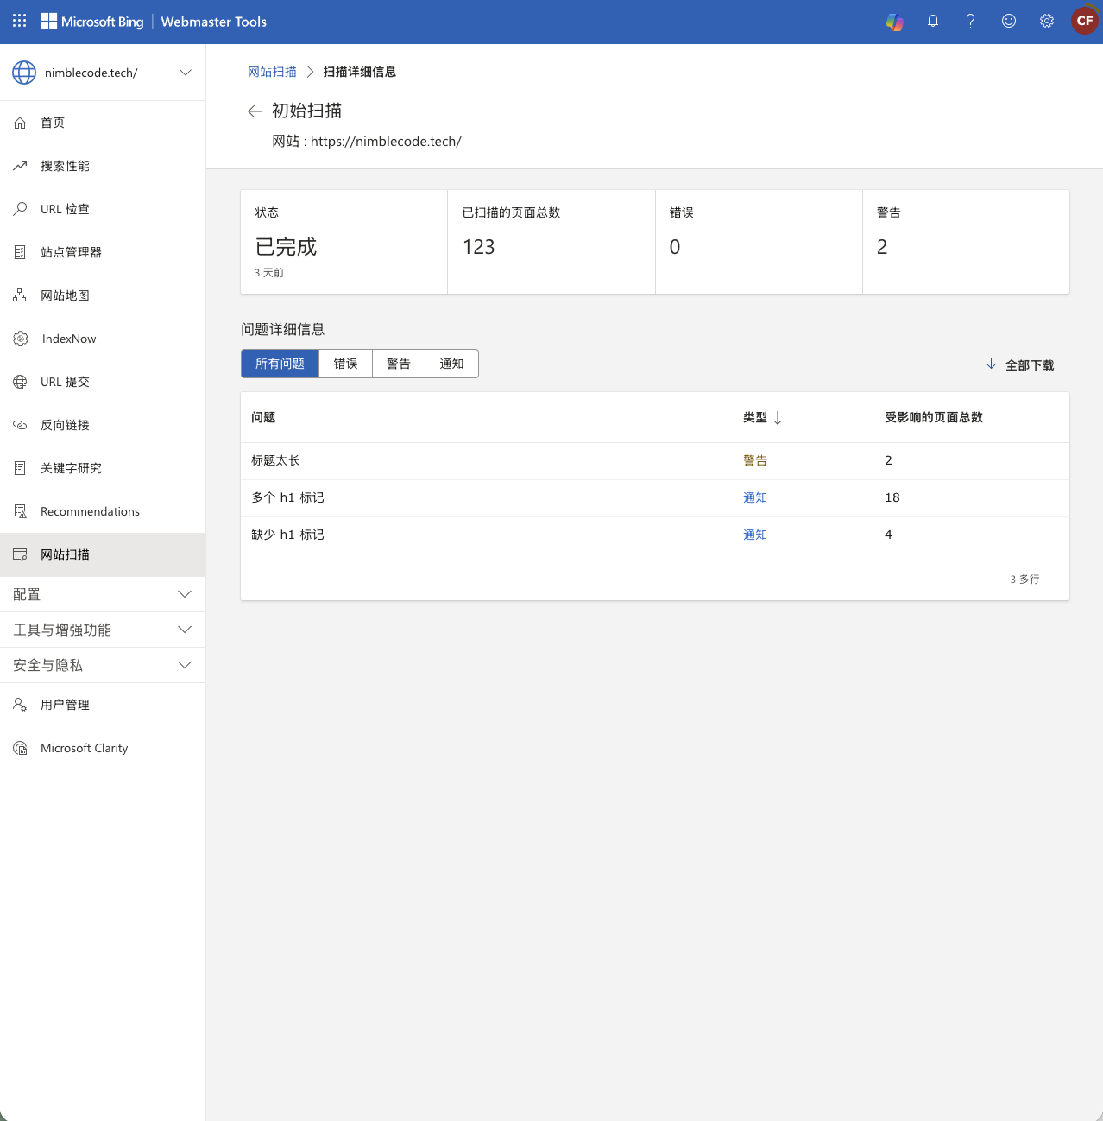Image resolution: width=1103 pixels, height=1121 pixels.
Task: Open the Microsoft apps grid launcher
Action: [x=20, y=21]
